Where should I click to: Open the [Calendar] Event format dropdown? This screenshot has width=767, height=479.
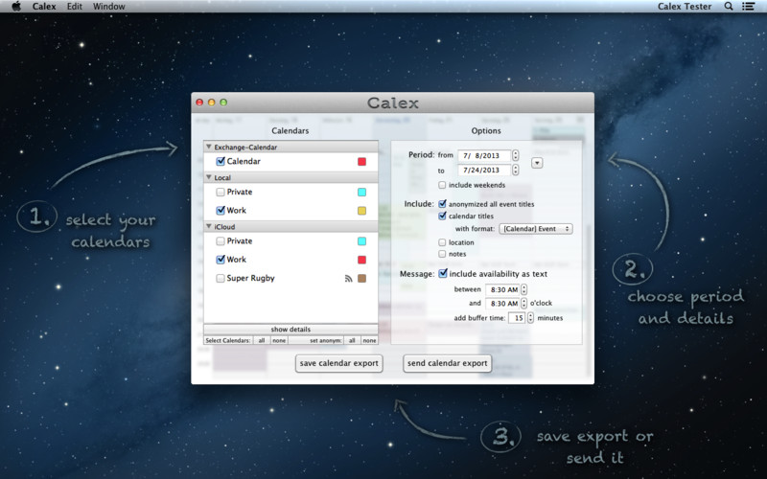tap(536, 229)
